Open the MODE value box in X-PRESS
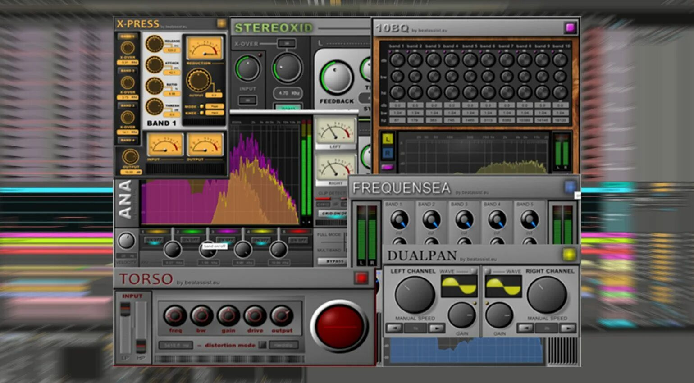Viewport: 694px width, 383px height. click(215, 107)
